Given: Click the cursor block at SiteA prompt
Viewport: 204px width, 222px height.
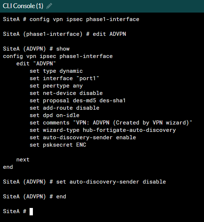Looking at the screenshot, I should pos(31,212).
